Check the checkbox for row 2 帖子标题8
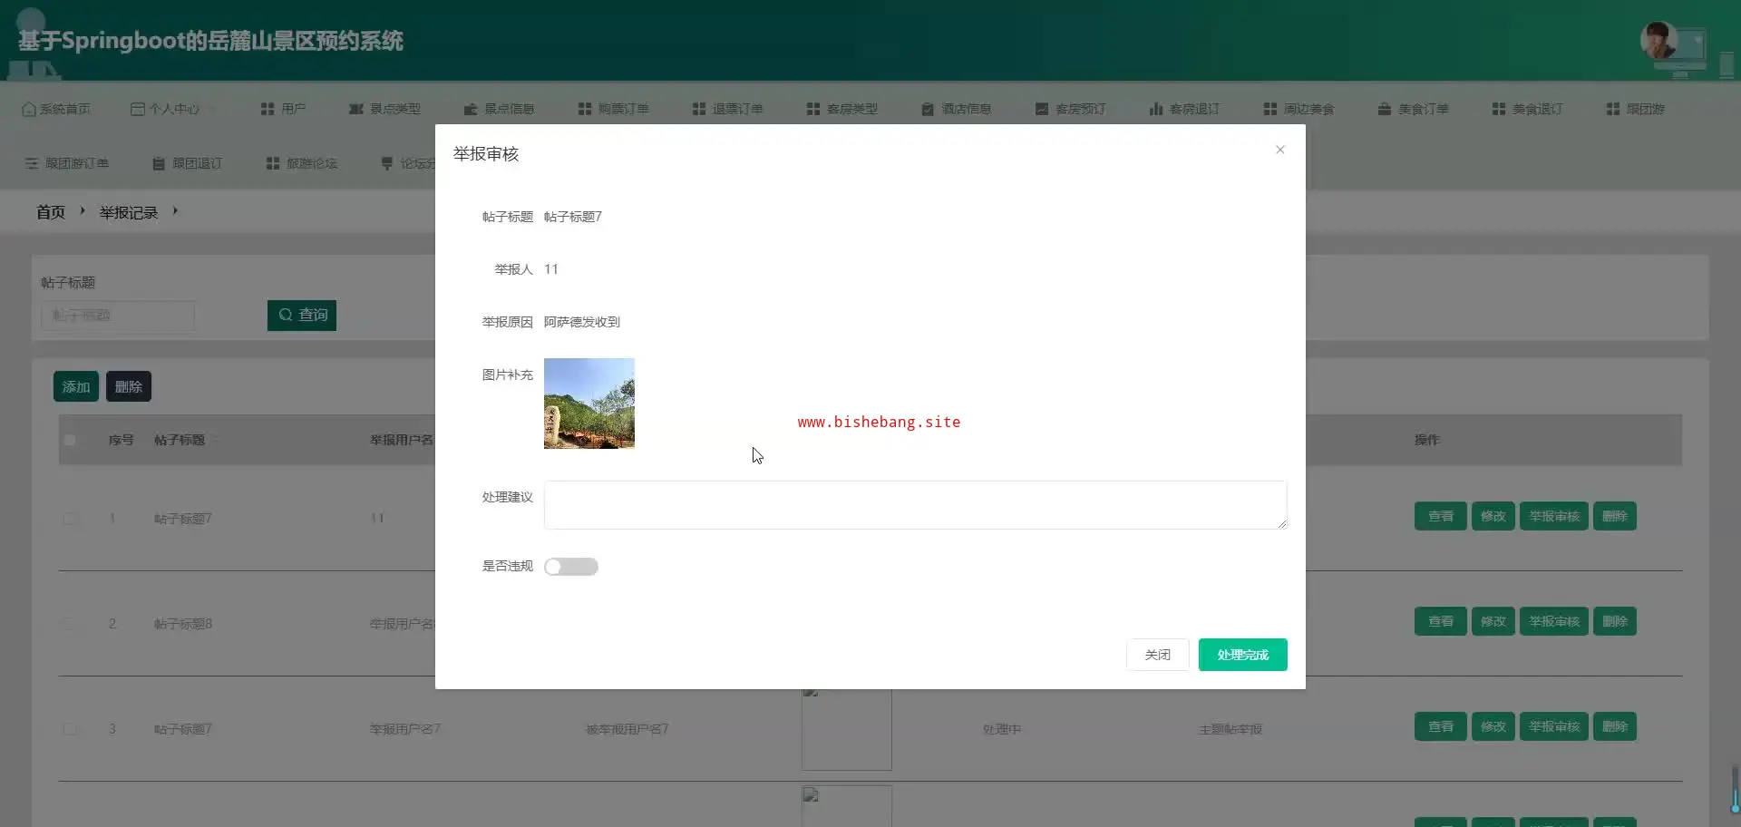1741x827 pixels. pyautogui.click(x=70, y=624)
